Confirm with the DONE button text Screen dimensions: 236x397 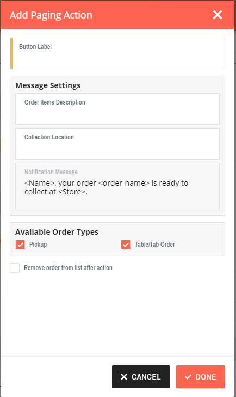pos(206,377)
